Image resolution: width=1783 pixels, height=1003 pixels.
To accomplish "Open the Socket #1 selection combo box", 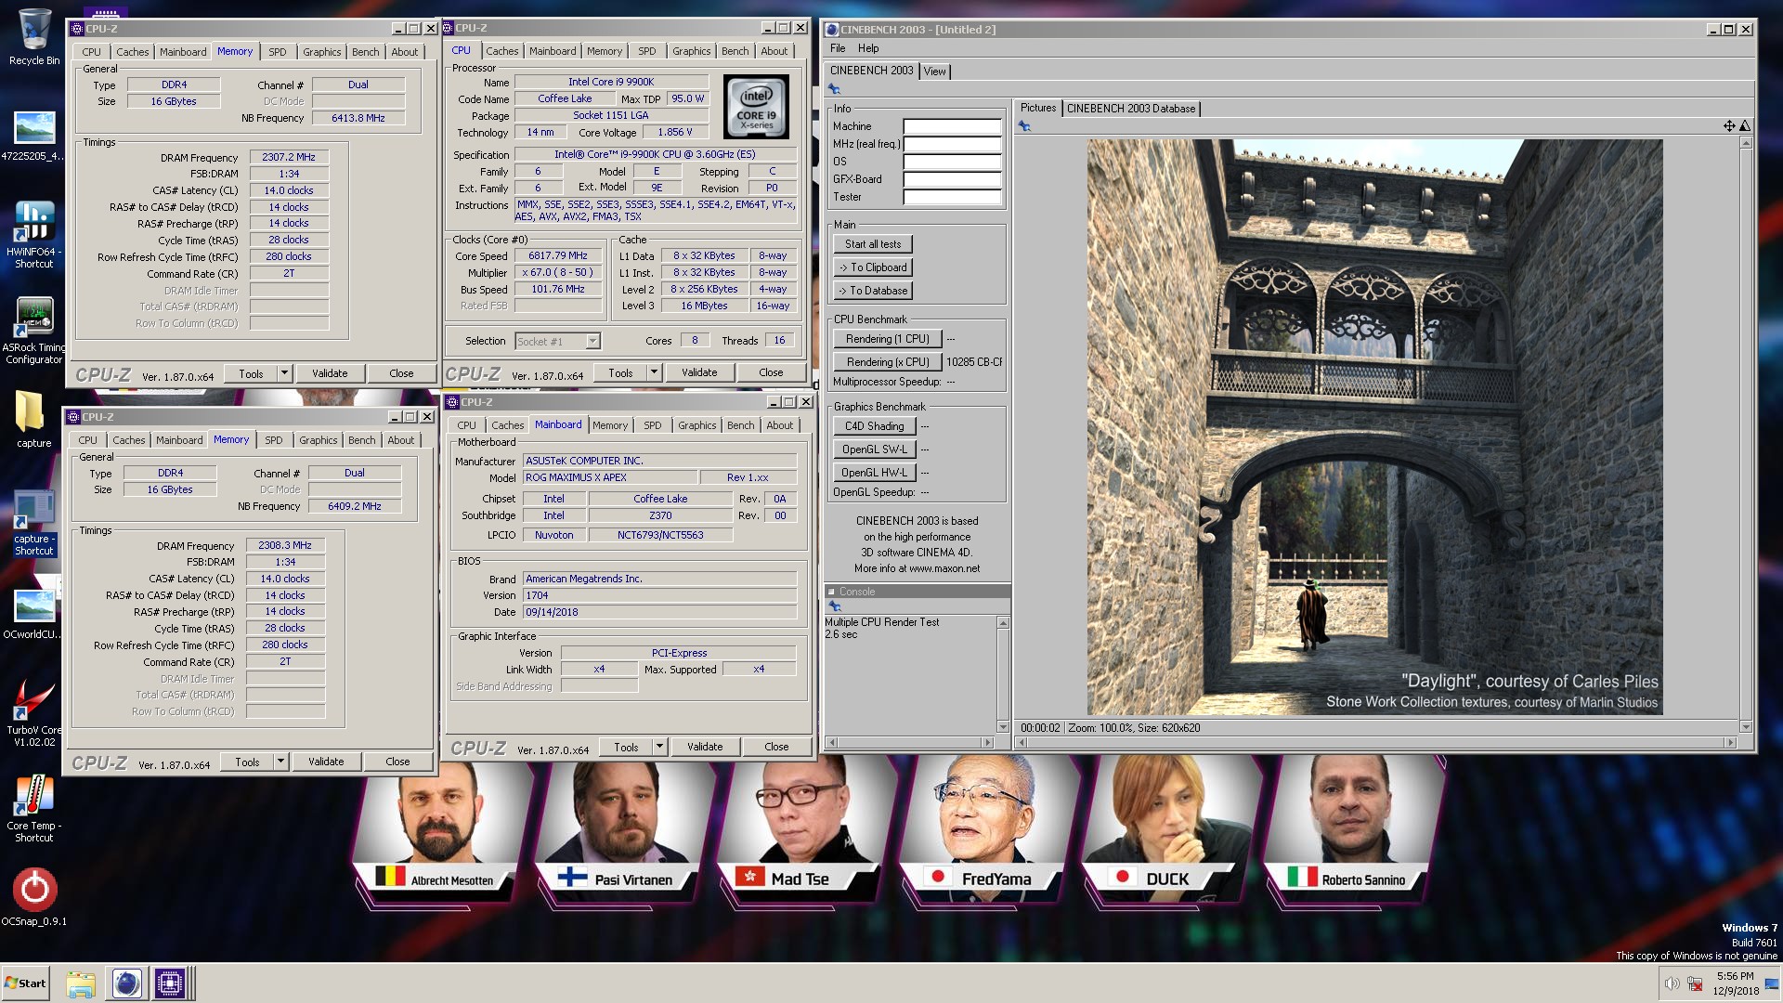I will coord(557,342).
